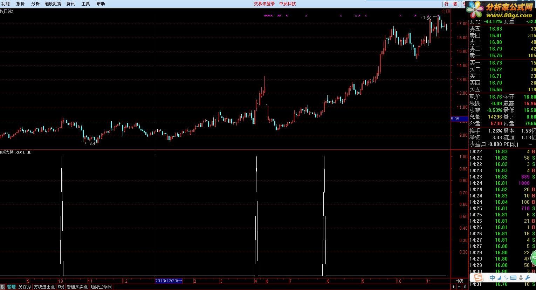Select the 管理 template tab

coord(11,287)
